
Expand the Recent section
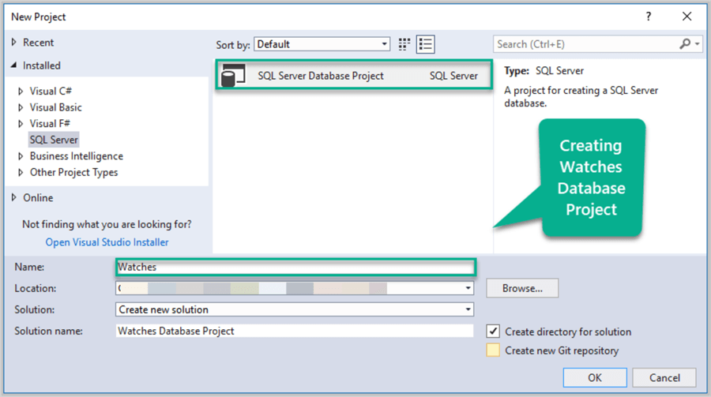pyautogui.click(x=14, y=42)
